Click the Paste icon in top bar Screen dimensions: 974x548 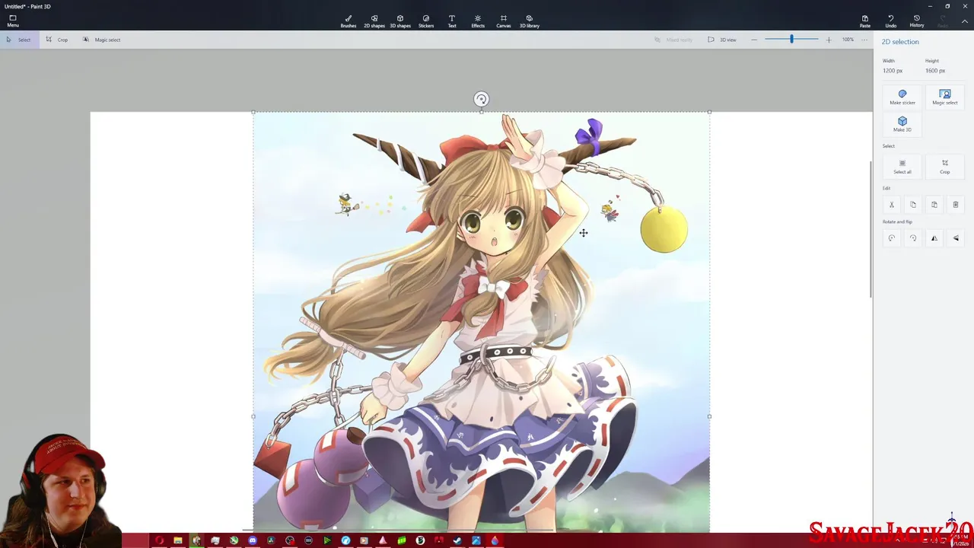click(865, 21)
